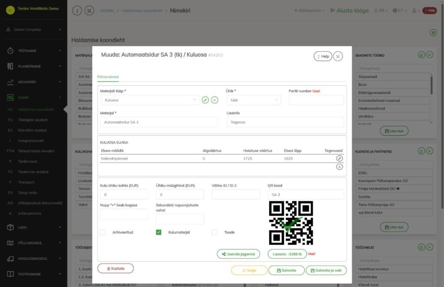Viewport: 444px width, 287px height.
Task: Click the Salvesta ja sule button
Action: click(x=326, y=270)
